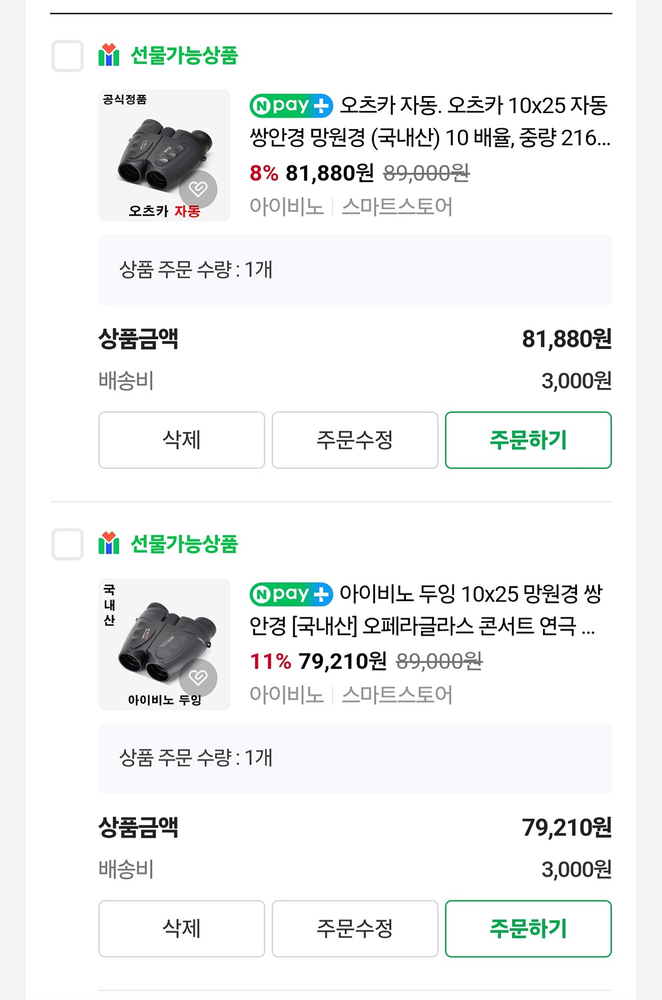This screenshot has width=662, height=1000.
Task: Click the Npay plus badge on Duing item
Action: 291,594
